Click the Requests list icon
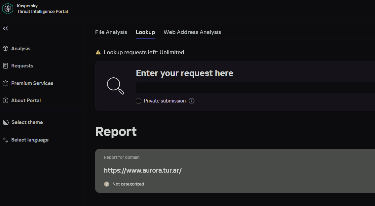 [5, 66]
